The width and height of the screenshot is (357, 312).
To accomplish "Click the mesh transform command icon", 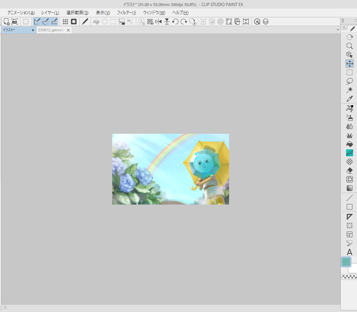I will pos(203,22).
